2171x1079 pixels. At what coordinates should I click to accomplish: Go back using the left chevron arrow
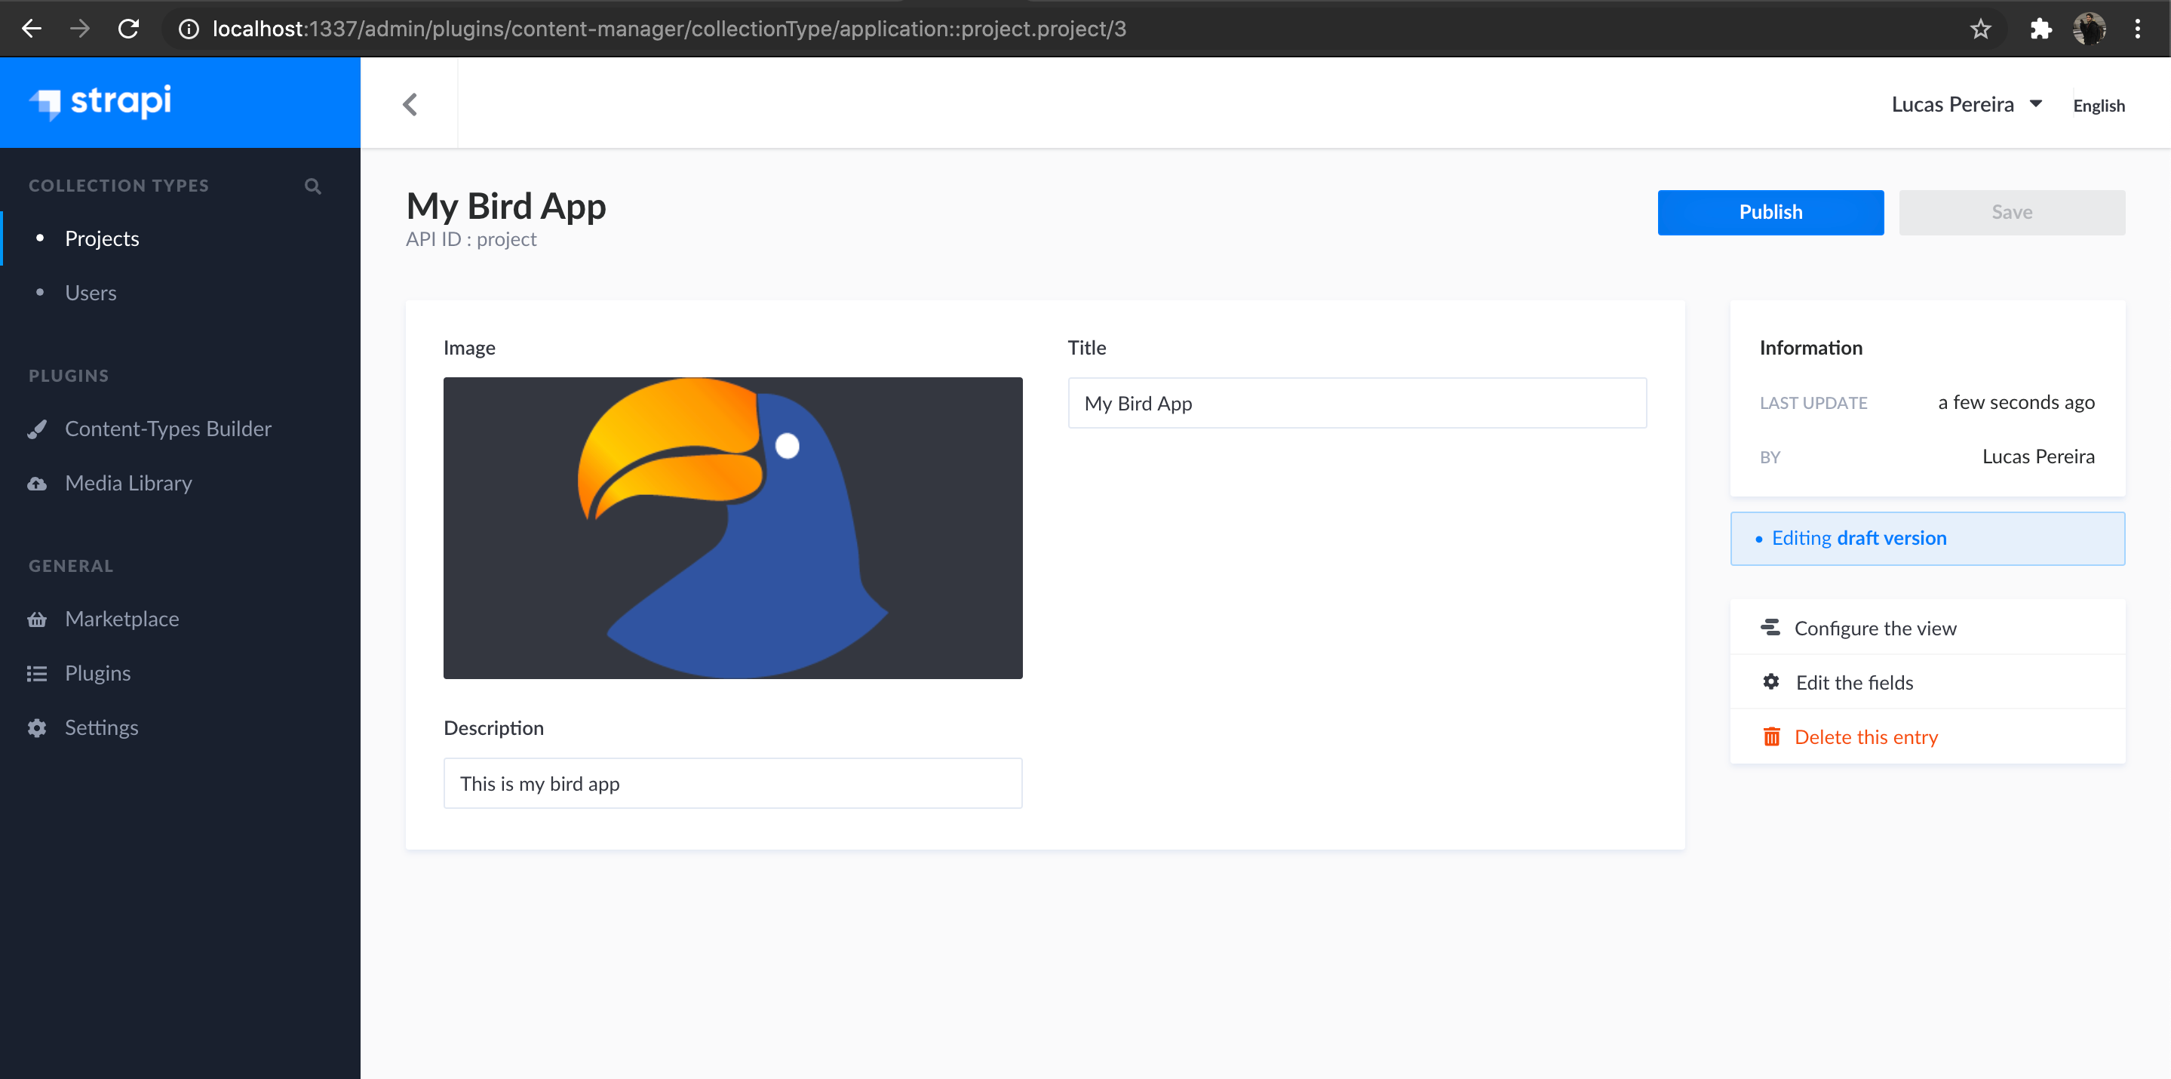pyautogui.click(x=410, y=105)
